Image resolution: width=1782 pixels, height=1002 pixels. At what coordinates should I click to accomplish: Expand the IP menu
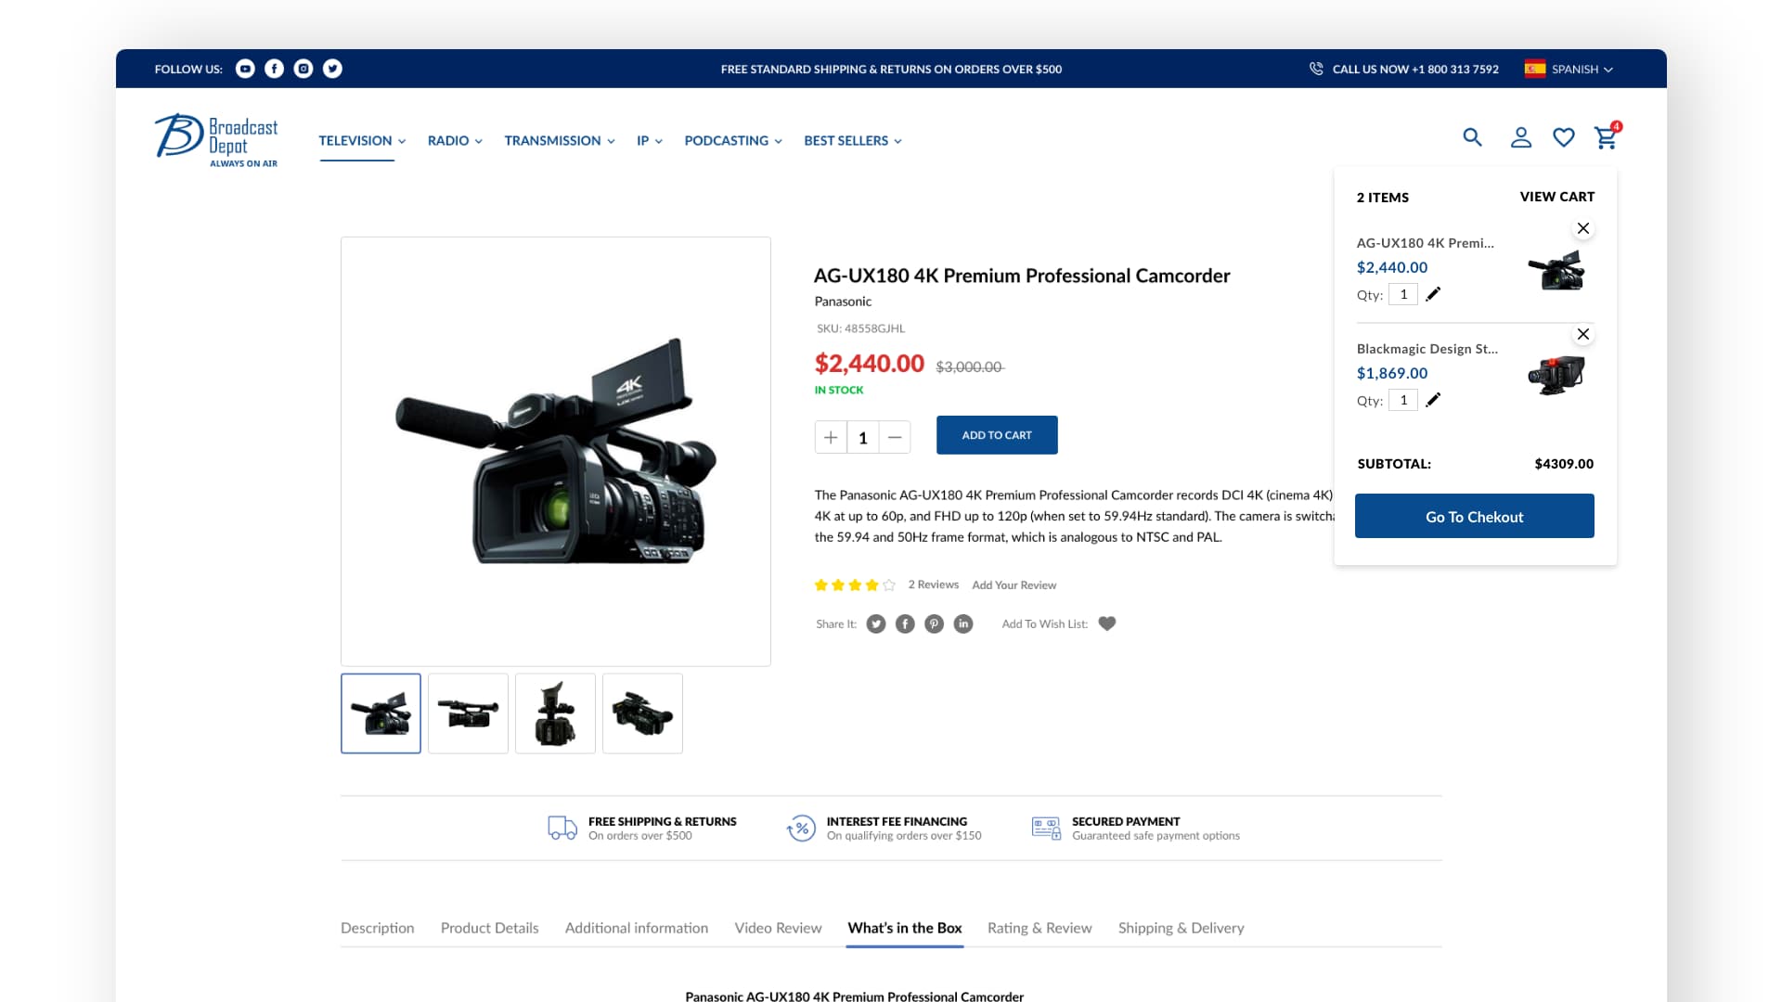coord(650,141)
